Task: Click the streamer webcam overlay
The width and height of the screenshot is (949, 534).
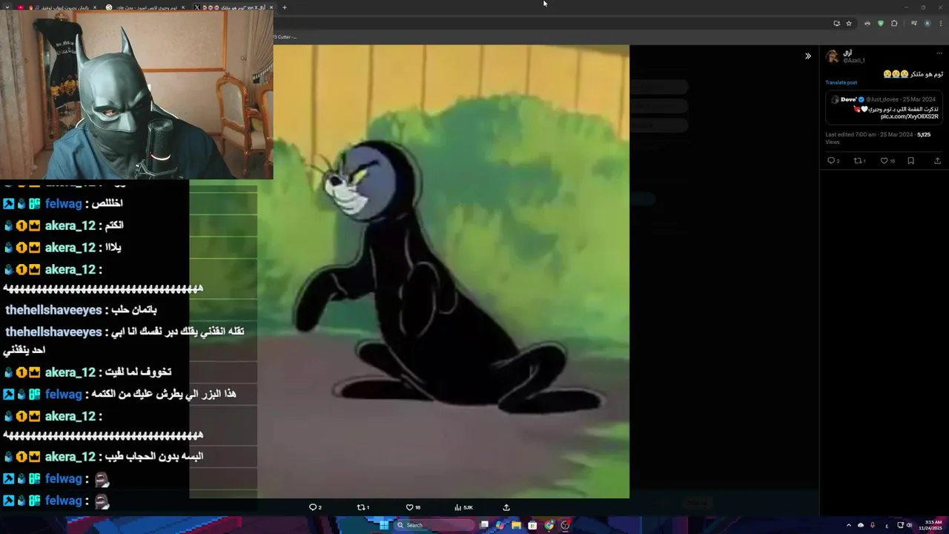Action: click(136, 95)
